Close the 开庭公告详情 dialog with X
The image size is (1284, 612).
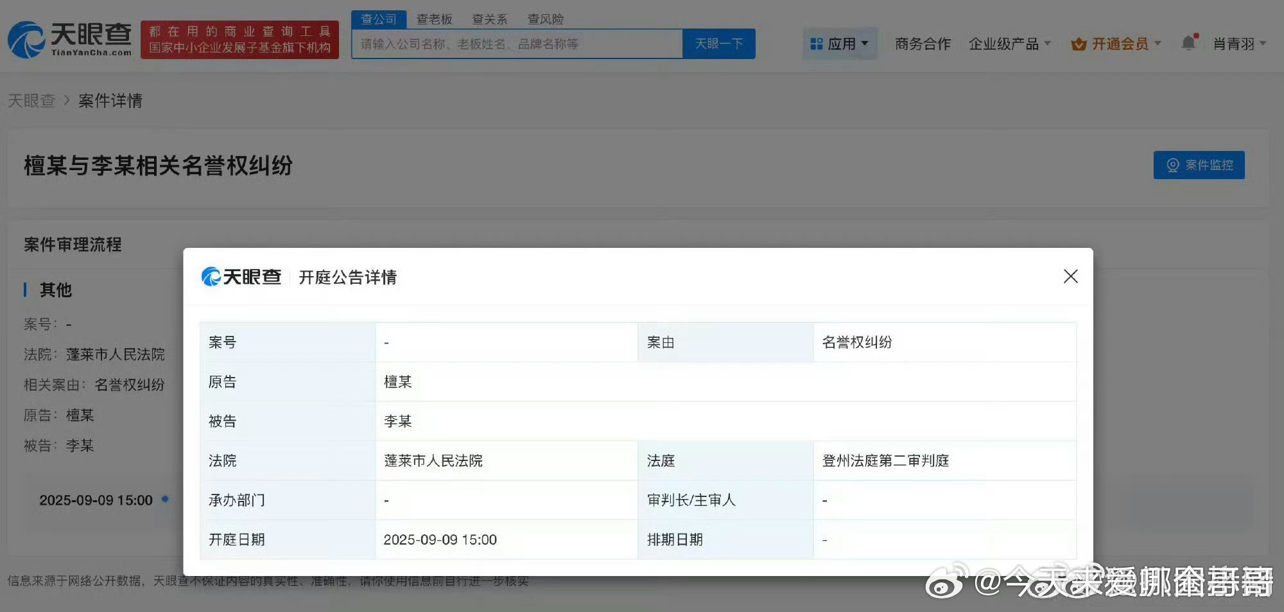pos(1070,276)
